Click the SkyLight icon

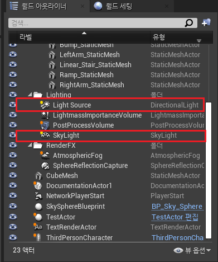point(45,135)
